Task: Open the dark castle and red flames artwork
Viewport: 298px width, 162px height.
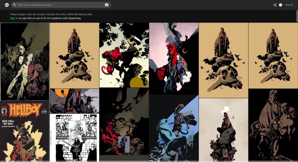Action: coord(124,122)
